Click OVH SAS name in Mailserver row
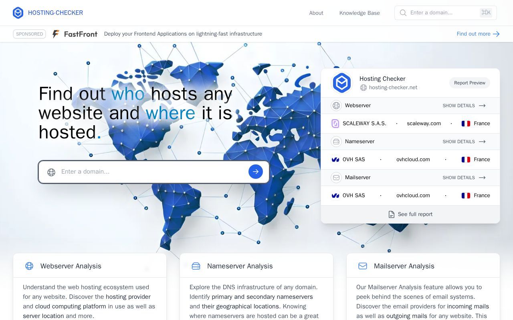The image size is (513, 320). pos(354,196)
